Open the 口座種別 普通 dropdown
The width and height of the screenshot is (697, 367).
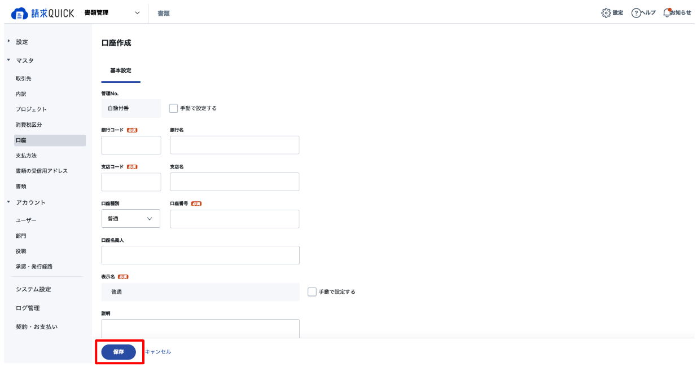pyautogui.click(x=130, y=219)
